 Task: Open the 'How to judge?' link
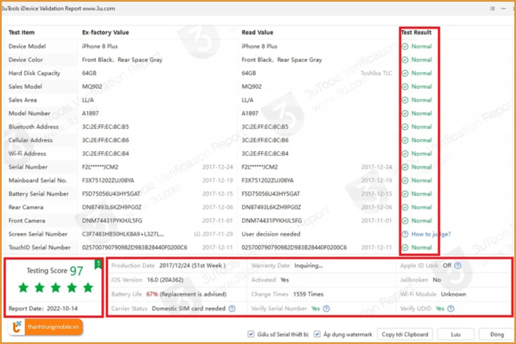tap(431, 234)
